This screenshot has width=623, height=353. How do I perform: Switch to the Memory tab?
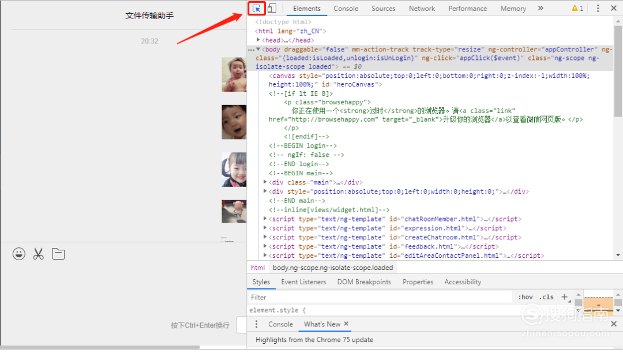[513, 8]
